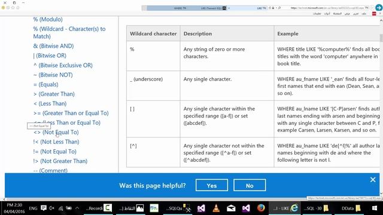Image resolution: width=383 pixels, height=215 pixels.
Task: Close the LIKE (Transact-SQL) tab
Action: [x=229, y=8]
